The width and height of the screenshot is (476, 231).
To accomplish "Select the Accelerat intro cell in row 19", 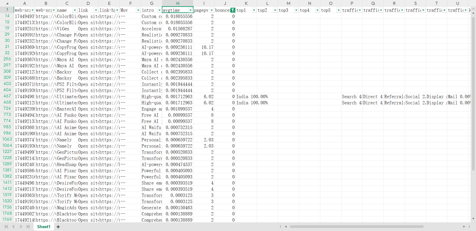I will 152,29.
